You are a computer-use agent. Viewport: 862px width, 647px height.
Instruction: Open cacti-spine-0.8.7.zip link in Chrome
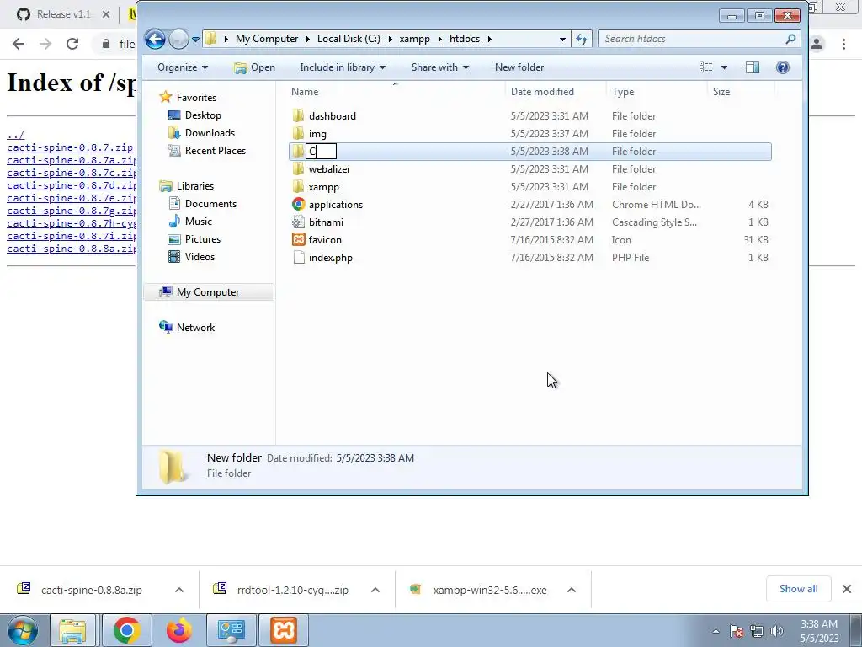coord(70,147)
